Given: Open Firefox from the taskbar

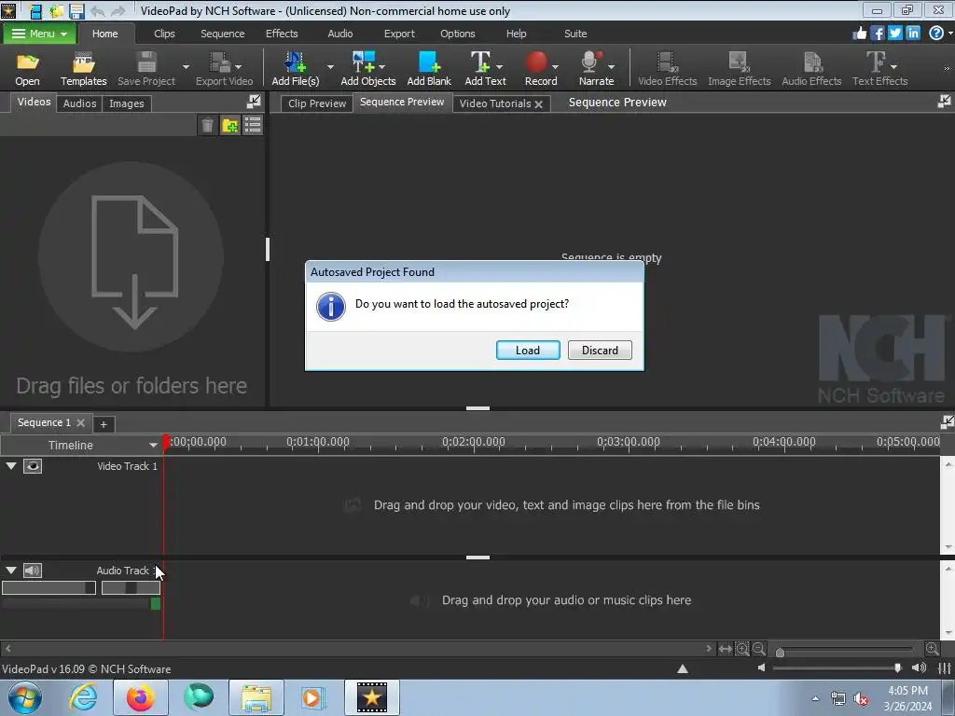Looking at the screenshot, I should (x=140, y=697).
